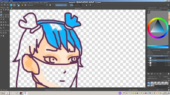Open the add-layer type dropdown arrow

point(150,74)
